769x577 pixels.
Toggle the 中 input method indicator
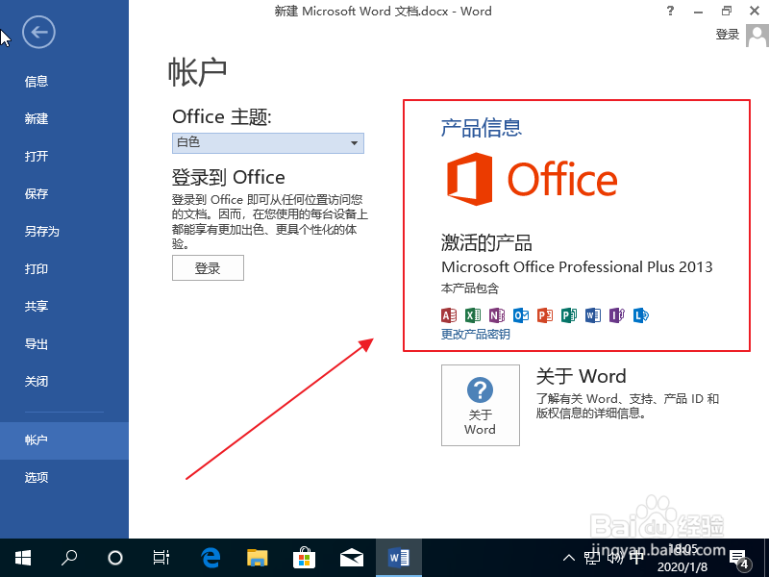click(x=637, y=558)
